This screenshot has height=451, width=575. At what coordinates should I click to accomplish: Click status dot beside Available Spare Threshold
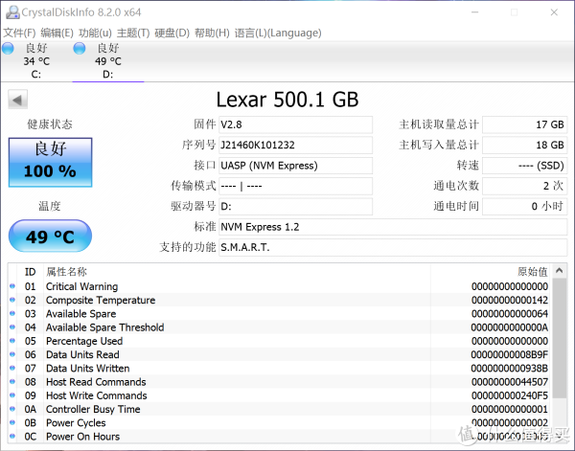[12, 327]
